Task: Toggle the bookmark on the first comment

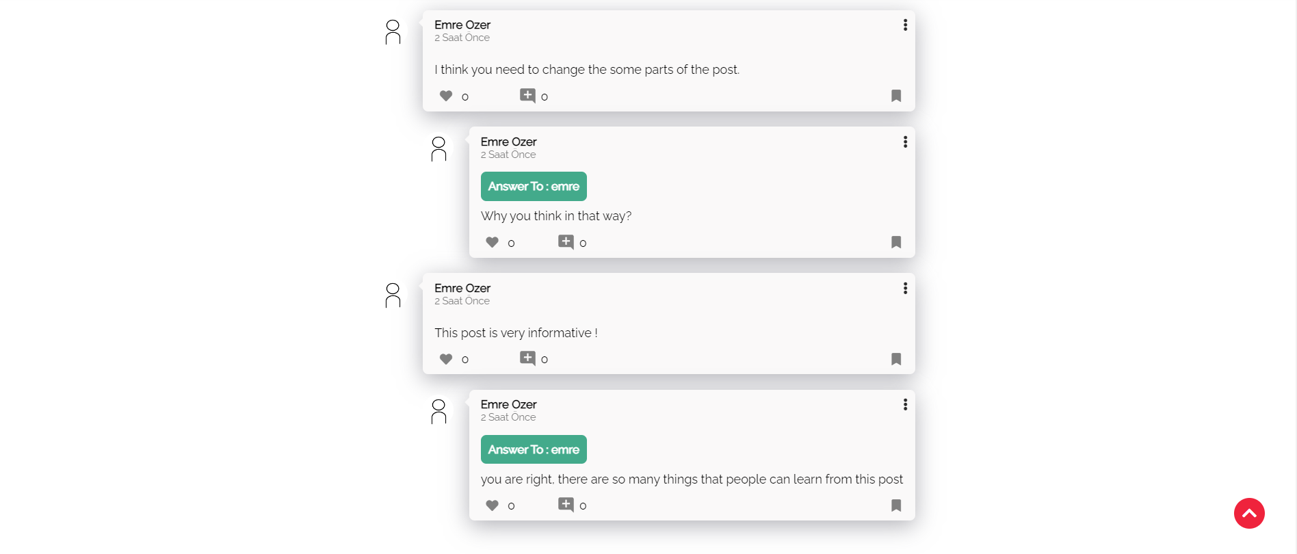Action: tap(896, 96)
